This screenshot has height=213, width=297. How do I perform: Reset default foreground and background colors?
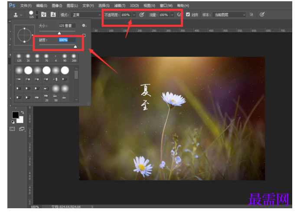[13, 122]
